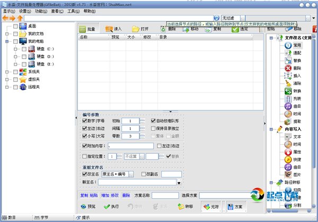This screenshot has height=222, width=318.
Task: Toggle the 改主名 checkbox
Action: [85, 174]
